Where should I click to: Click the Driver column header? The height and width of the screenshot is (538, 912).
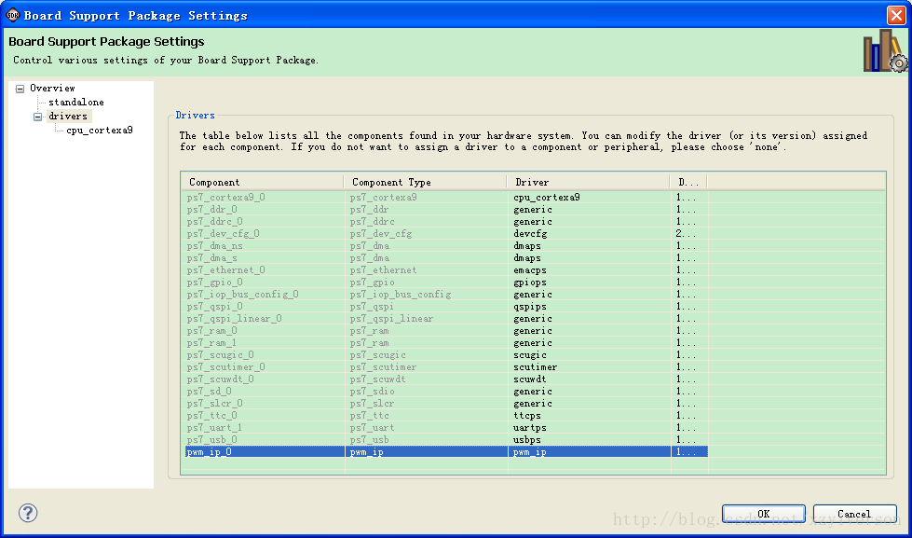(x=588, y=182)
